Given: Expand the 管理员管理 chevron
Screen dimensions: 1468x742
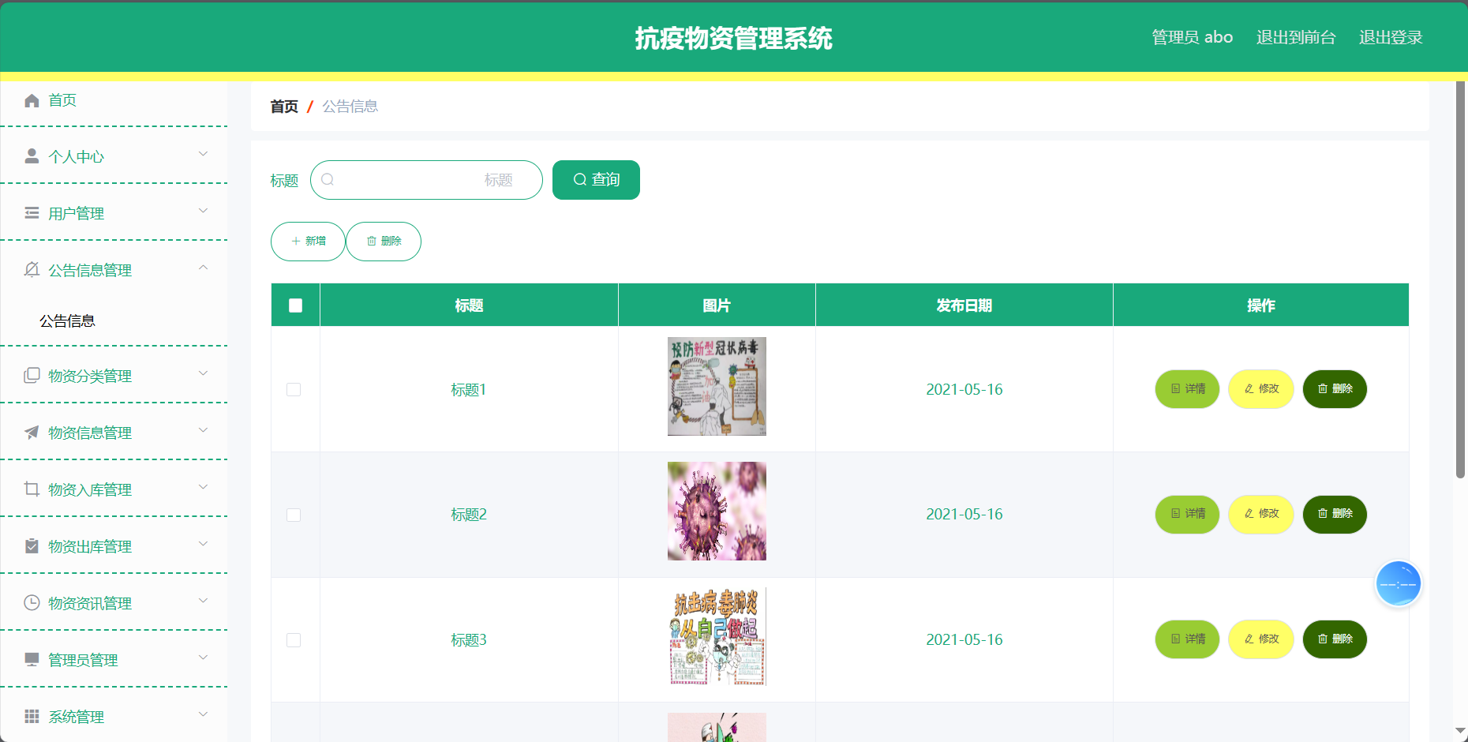Looking at the screenshot, I should (203, 658).
